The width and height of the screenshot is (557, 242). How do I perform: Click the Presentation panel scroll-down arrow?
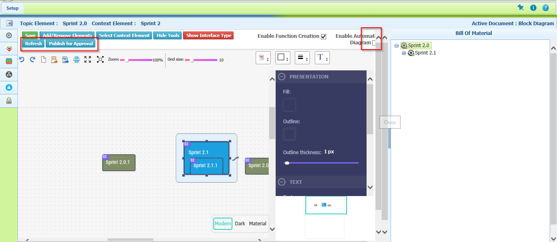click(370, 187)
